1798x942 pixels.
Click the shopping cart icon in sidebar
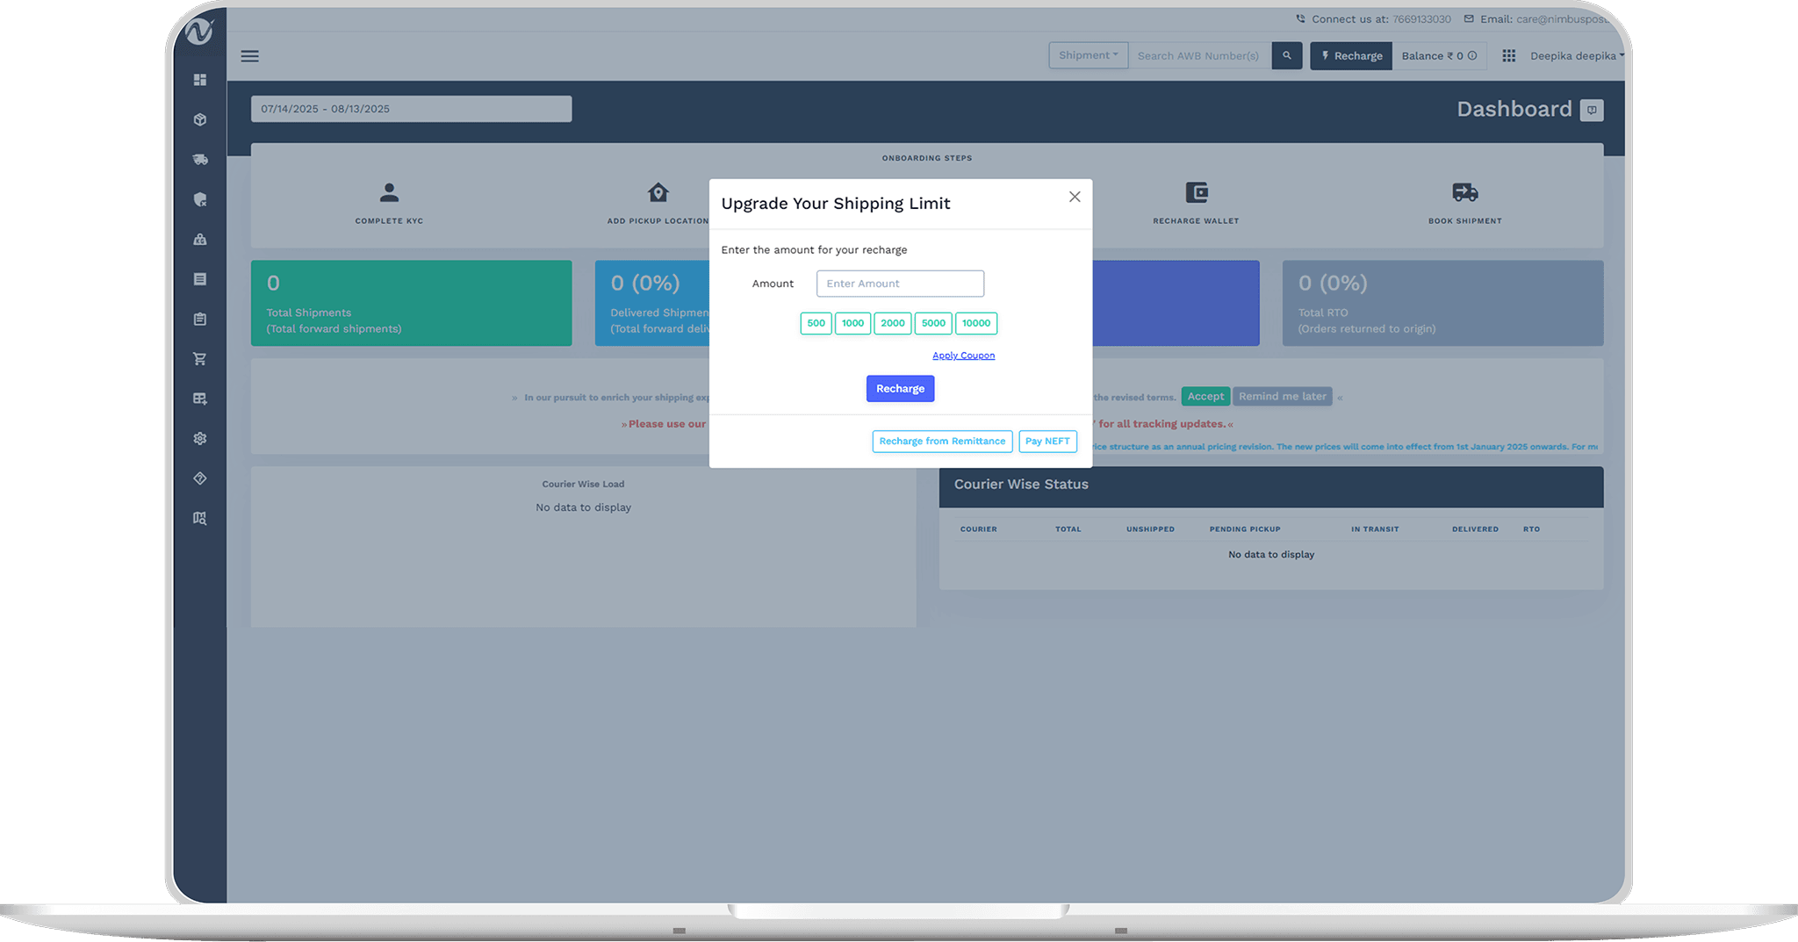pos(200,359)
